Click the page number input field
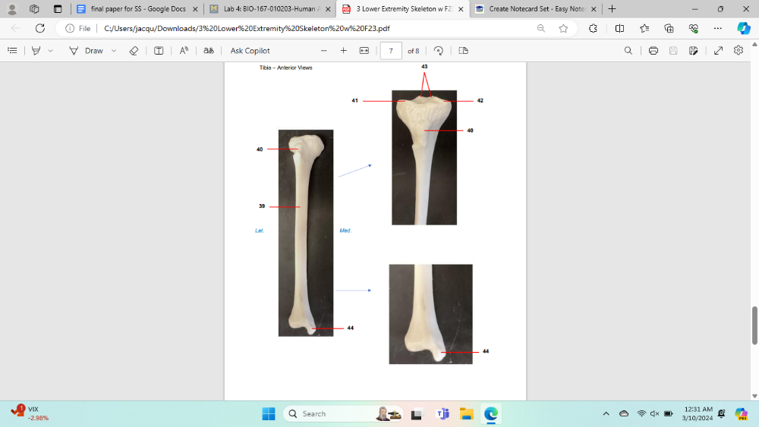The height and width of the screenshot is (427, 759). 390,51
